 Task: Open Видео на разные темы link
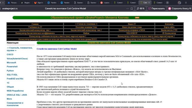tap(132, 27)
